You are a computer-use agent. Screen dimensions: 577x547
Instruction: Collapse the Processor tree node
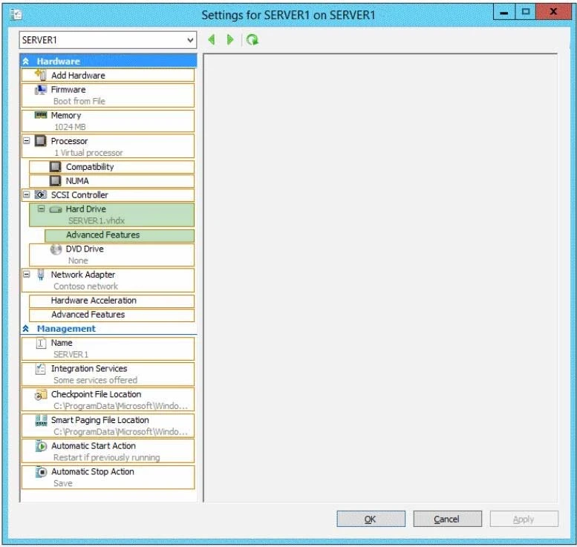(27, 141)
